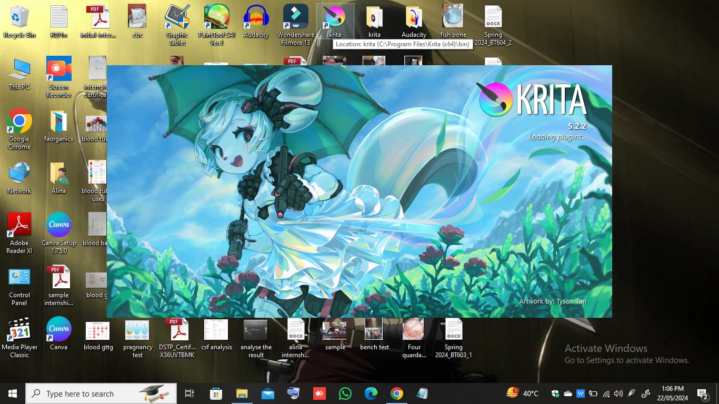This screenshot has width=719, height=404.
Task: Open Spring 2024_BT604_2 DOCX file
Action: pos(493,25)
